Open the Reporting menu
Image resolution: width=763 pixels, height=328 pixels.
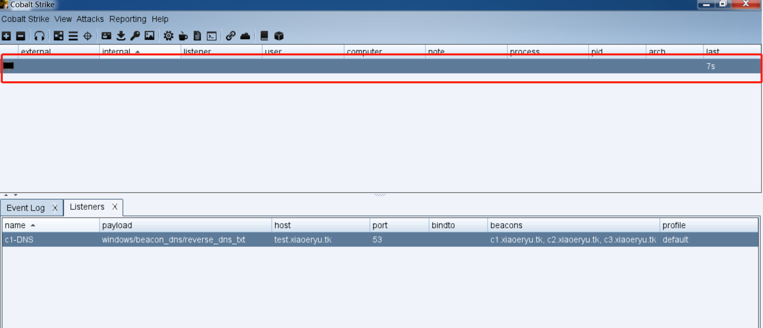coord(128,19)
